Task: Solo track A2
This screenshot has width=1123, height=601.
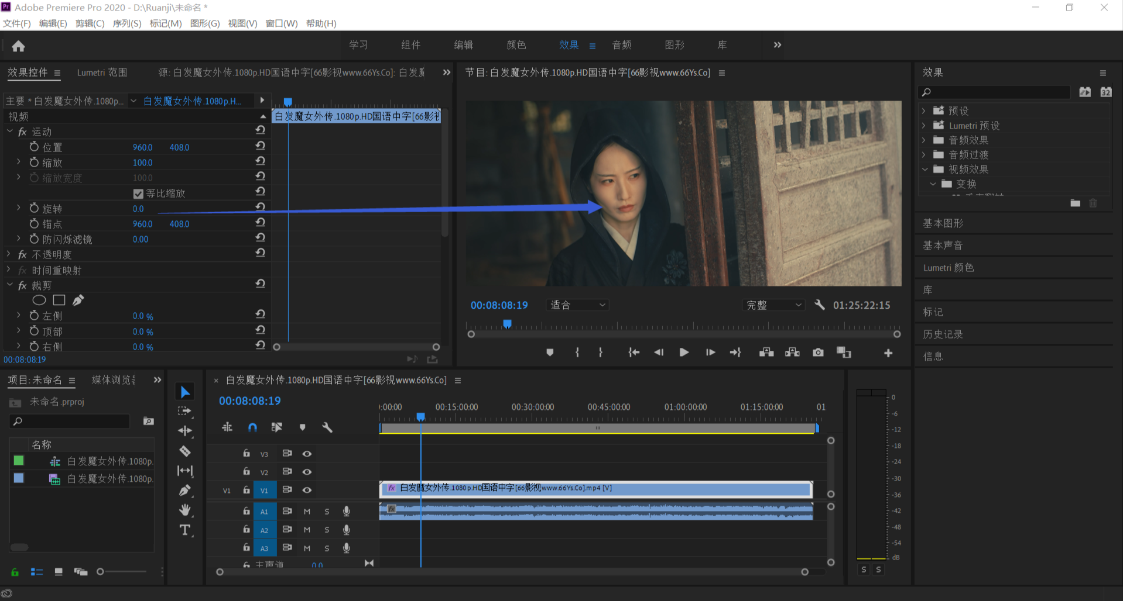Action: tap(327, 530)
